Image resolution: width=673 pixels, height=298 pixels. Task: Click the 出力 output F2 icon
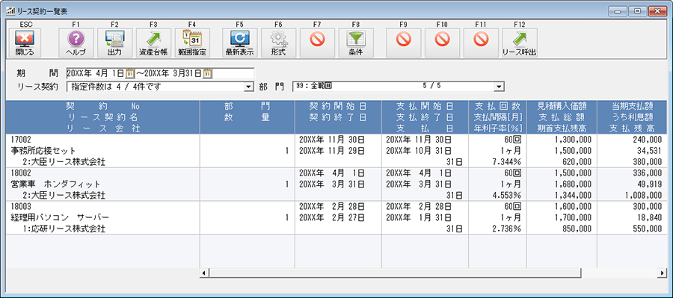[x=114, y=43]
